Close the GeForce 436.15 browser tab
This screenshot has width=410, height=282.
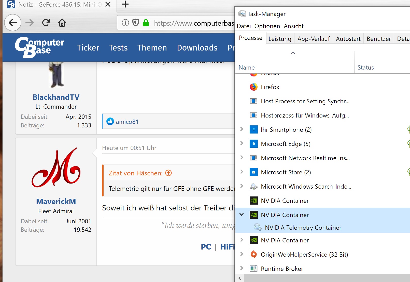point(108,5)
